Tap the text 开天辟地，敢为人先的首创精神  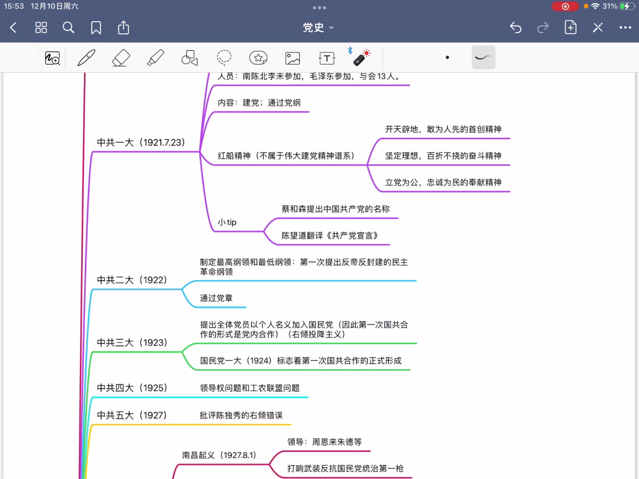coord(443,129)
